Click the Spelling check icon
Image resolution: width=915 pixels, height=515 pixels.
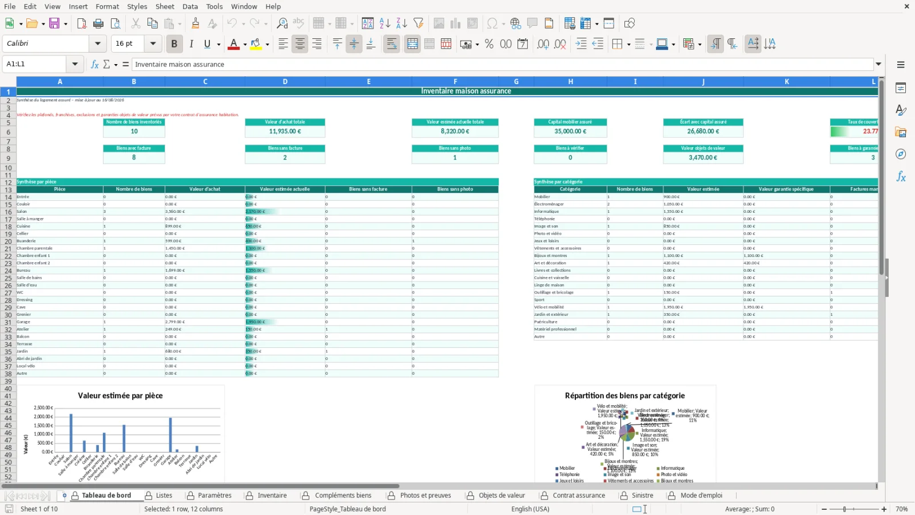pyautogui.click(x=299, y=23)
